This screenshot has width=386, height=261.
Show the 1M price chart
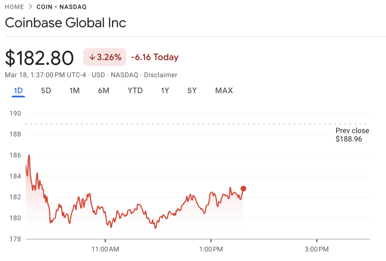point(74,91)
